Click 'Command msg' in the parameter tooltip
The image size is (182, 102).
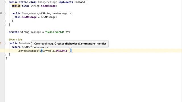pyautogui.click(x=44, y=44)
